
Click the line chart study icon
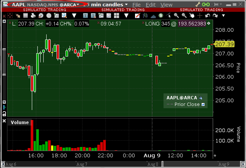pyautogui.click(x=109, y=16)
